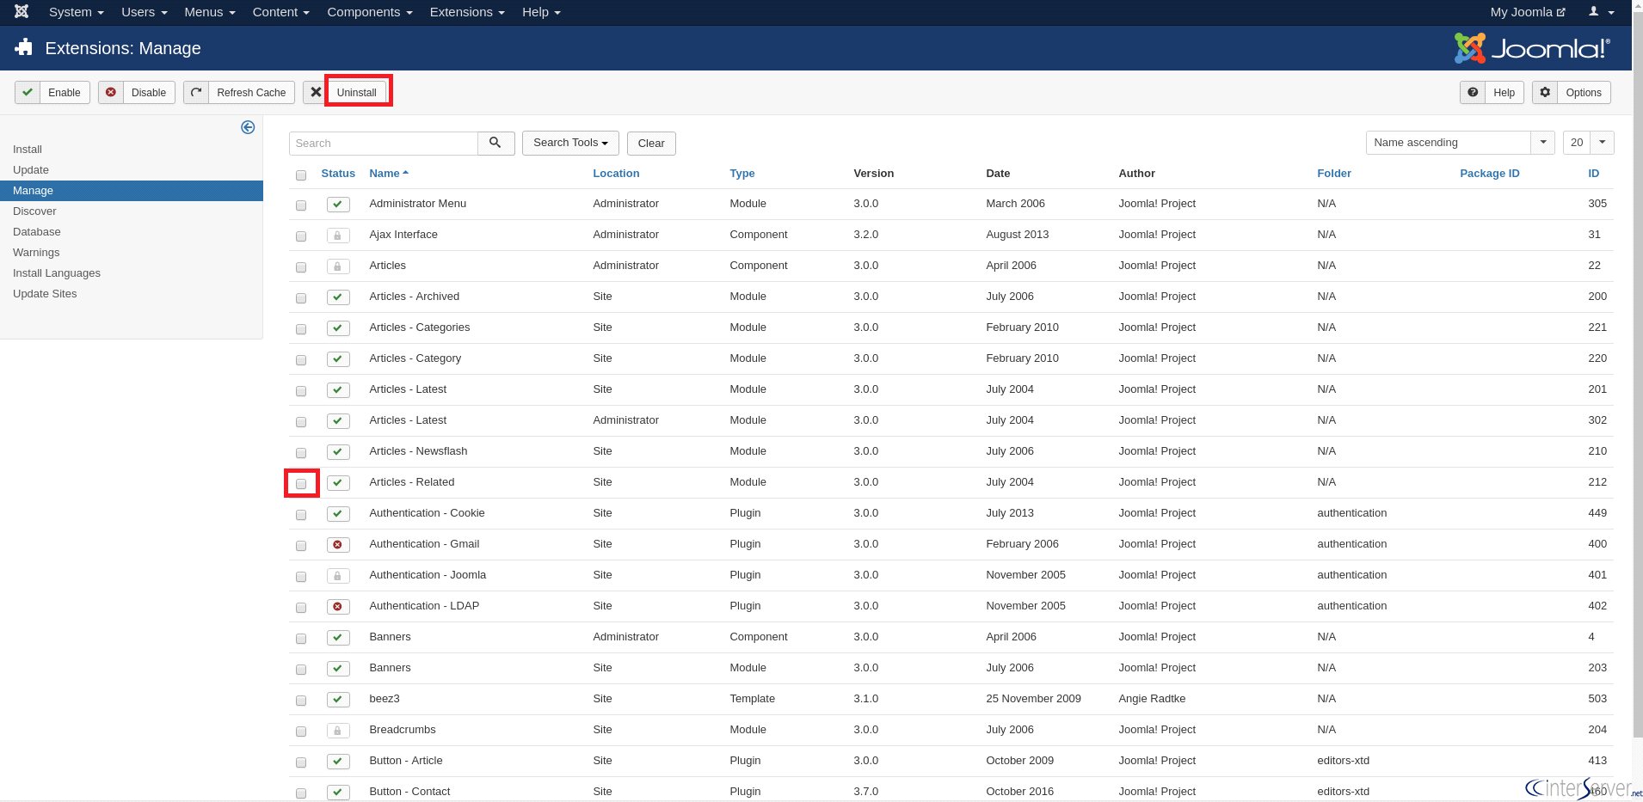The image size is (1643, 802).
Task: Check the select-all checkbox in table header
Action: pos(301,175)
